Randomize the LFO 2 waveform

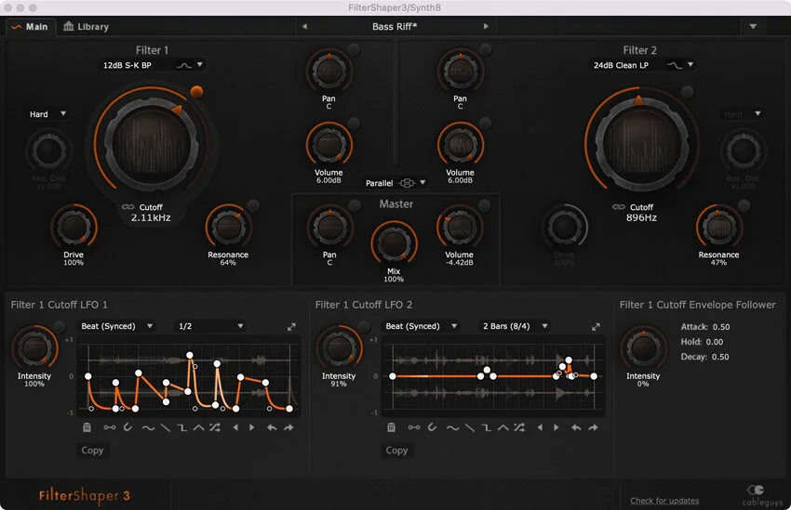(519, 427)
